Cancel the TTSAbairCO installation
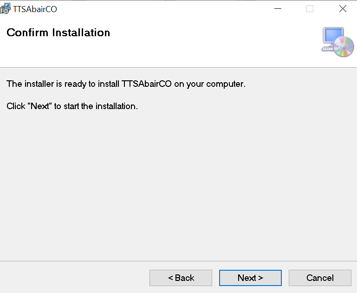The width and height of the screenshot is (357, 293). 320,278
